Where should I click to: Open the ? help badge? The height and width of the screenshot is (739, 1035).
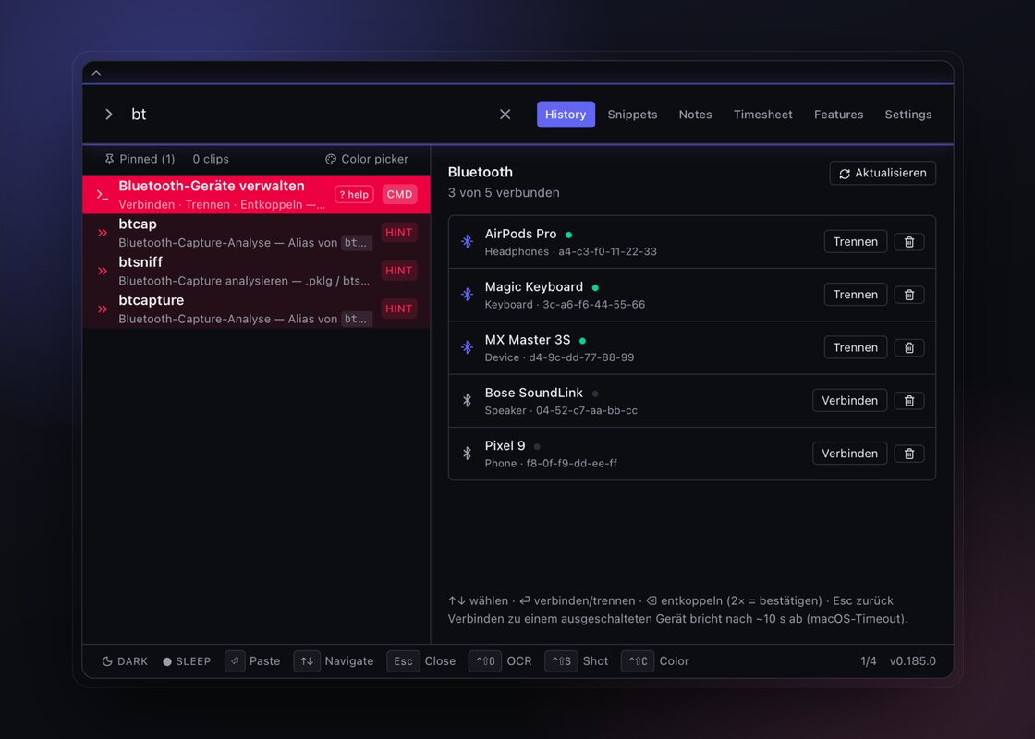point(355,194)
